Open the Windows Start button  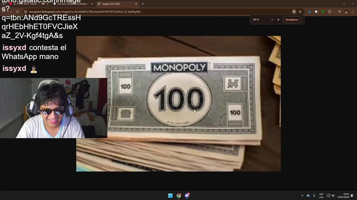170,196
